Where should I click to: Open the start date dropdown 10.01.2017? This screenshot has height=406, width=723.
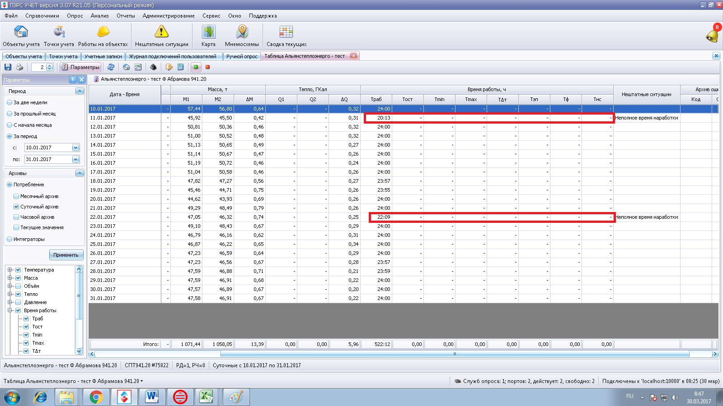(75, 148)
